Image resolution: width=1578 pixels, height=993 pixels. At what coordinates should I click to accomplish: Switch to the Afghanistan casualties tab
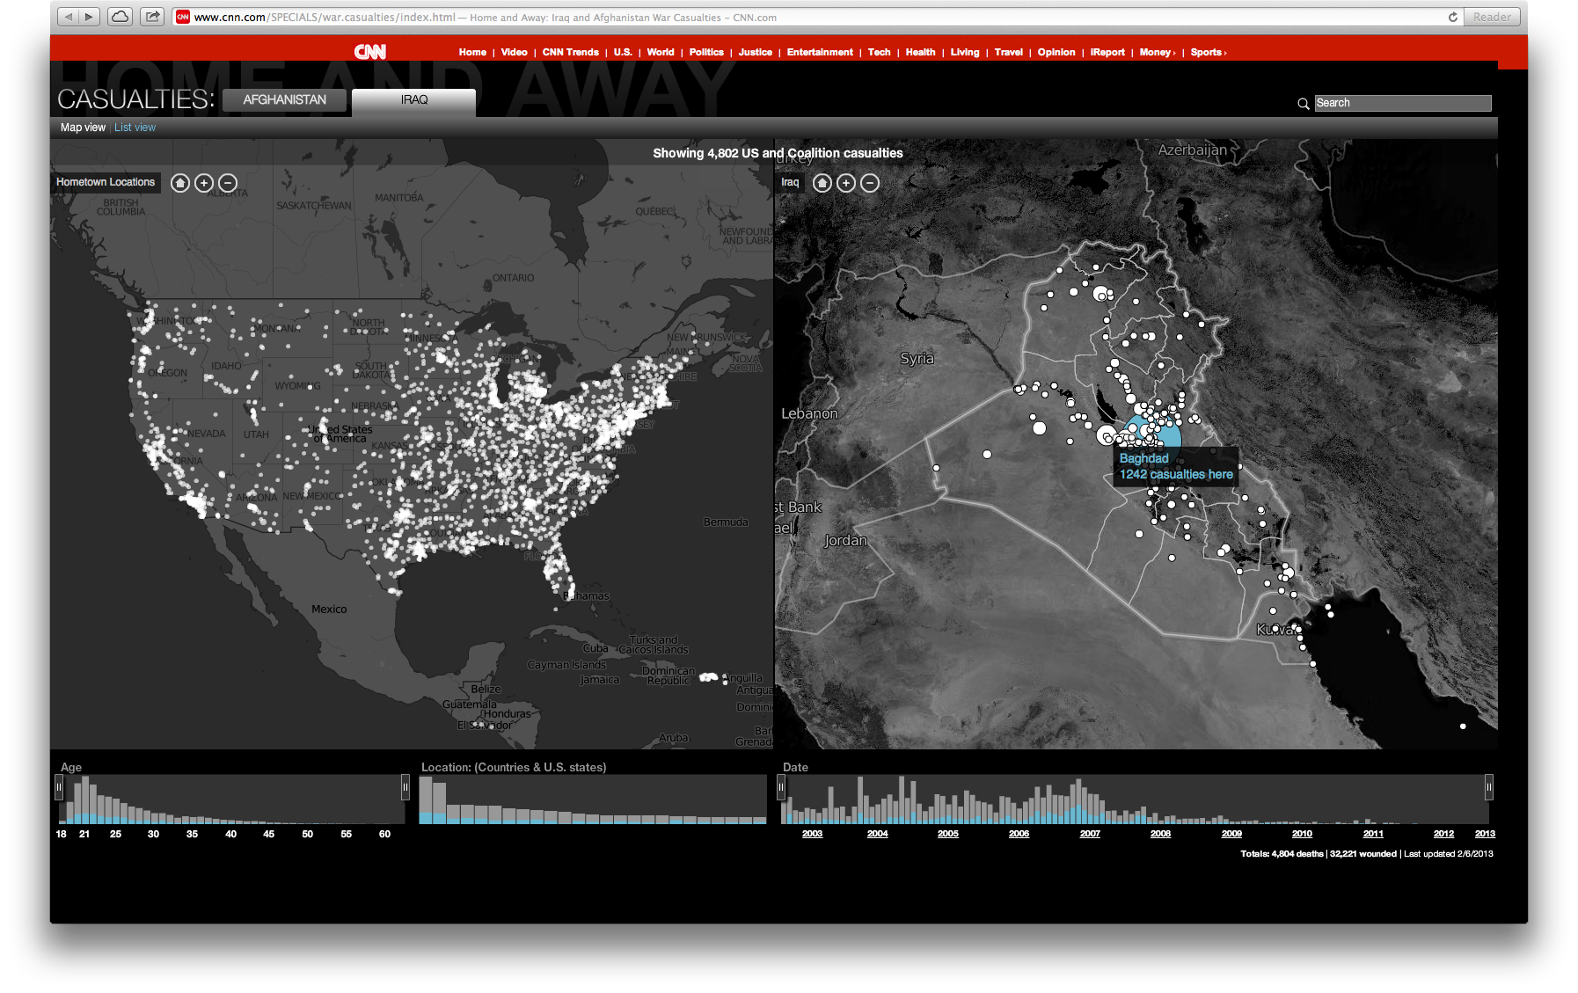(x=284, y=100)
